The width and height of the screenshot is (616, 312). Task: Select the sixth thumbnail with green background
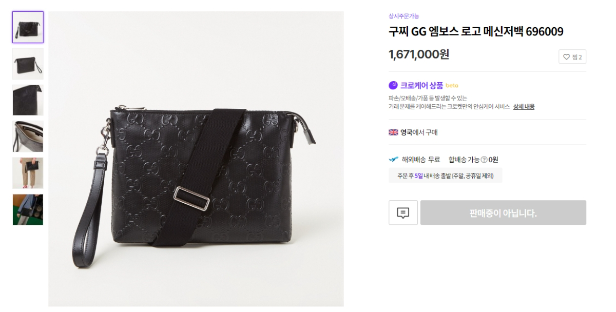click(28, 209)
